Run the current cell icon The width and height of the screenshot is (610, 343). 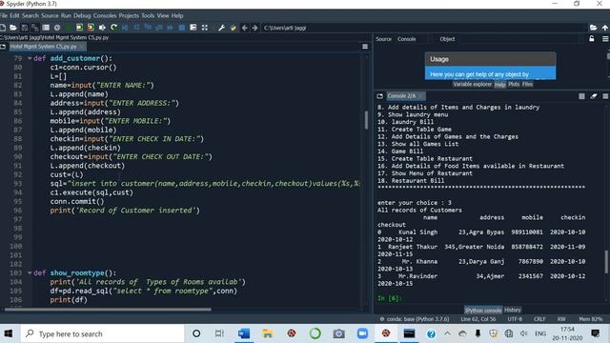pyautogui.click(x=79, y=28)
